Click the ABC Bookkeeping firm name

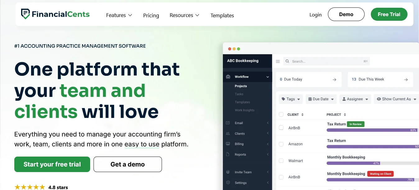(243, 61)
